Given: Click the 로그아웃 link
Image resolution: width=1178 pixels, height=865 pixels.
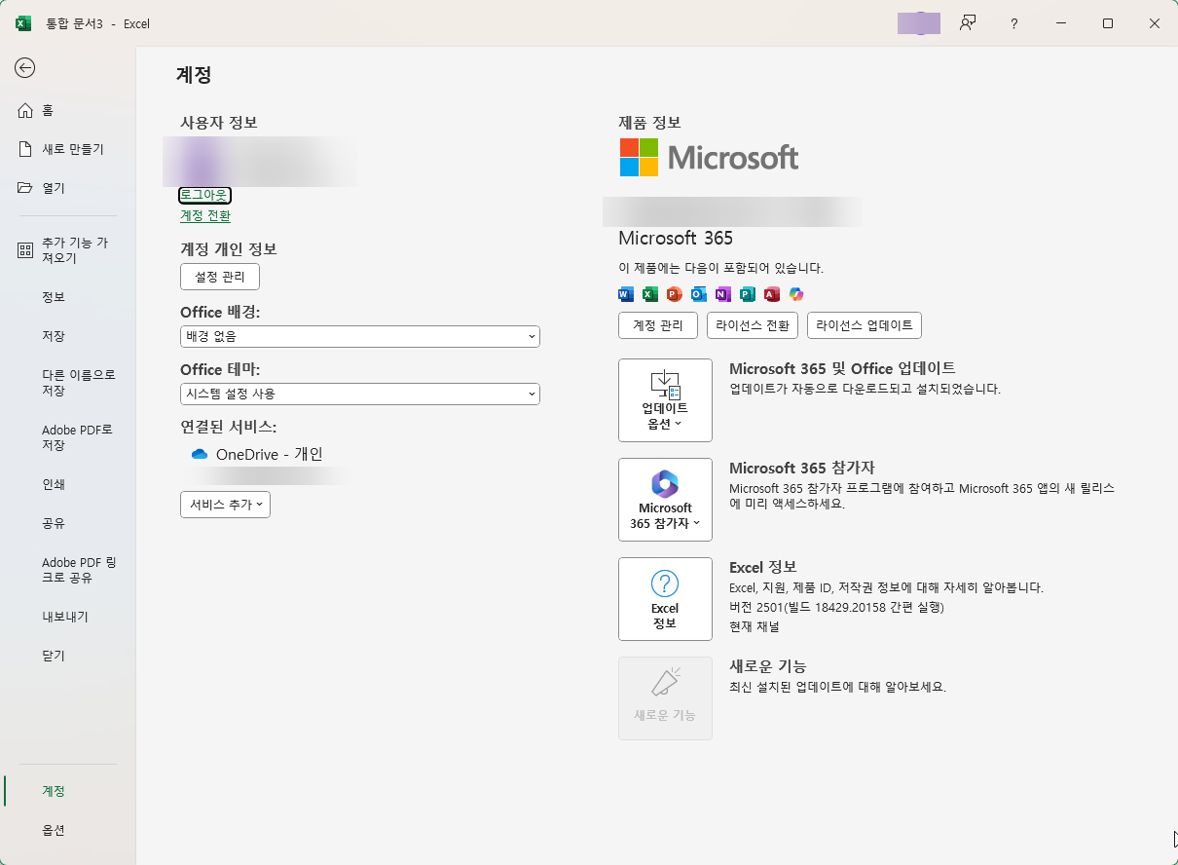Looking at the screenshot, I should point(204,195).
